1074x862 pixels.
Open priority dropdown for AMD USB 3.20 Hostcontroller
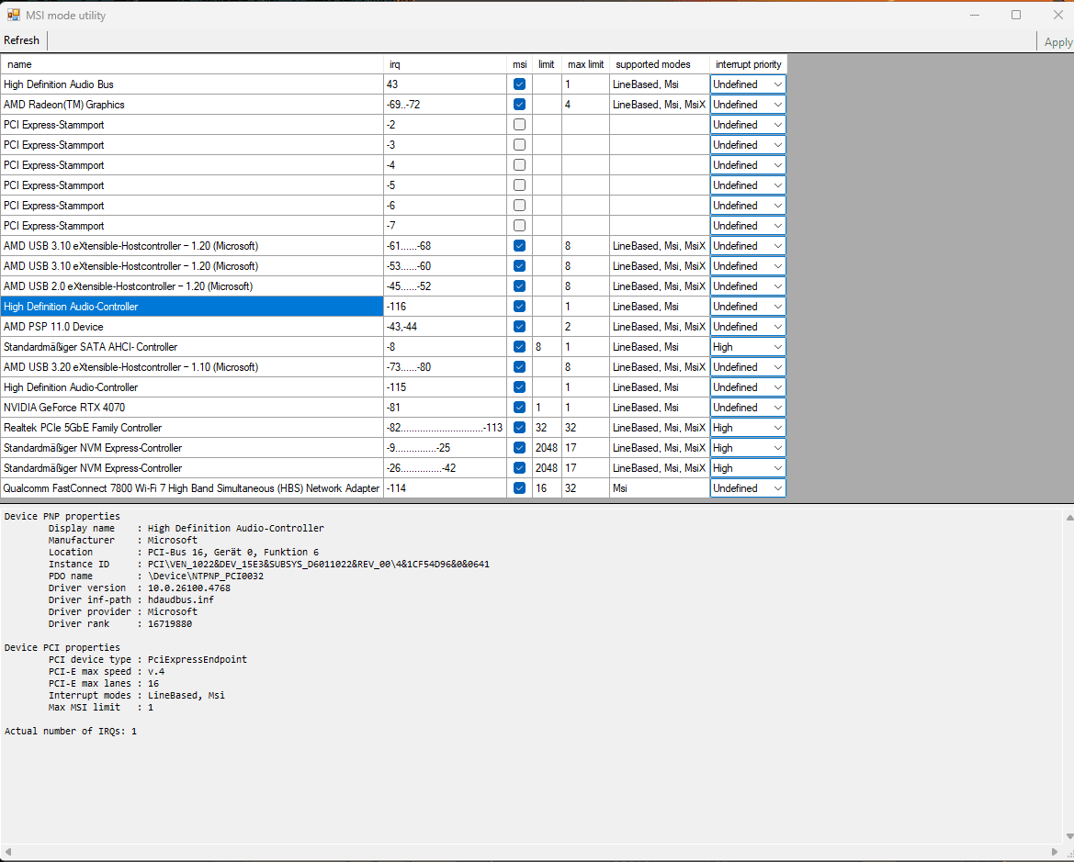[x=748, y=367]
